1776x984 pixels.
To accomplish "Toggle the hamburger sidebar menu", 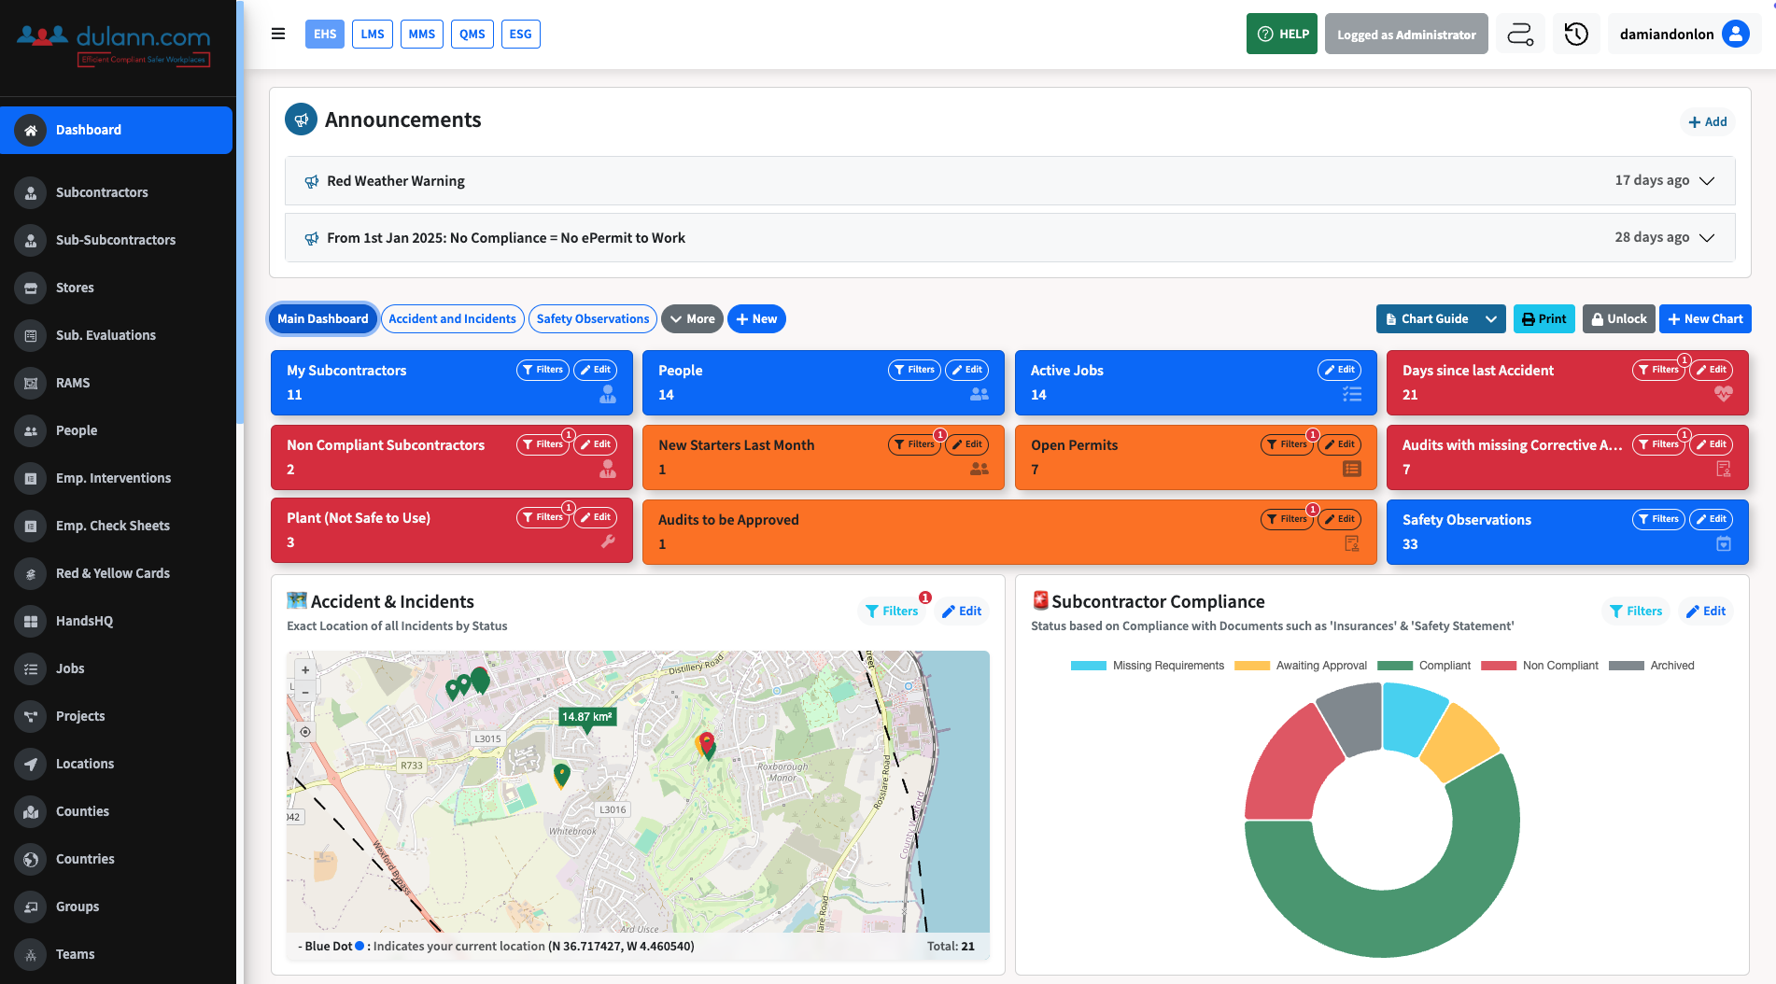I will [277, 34].
